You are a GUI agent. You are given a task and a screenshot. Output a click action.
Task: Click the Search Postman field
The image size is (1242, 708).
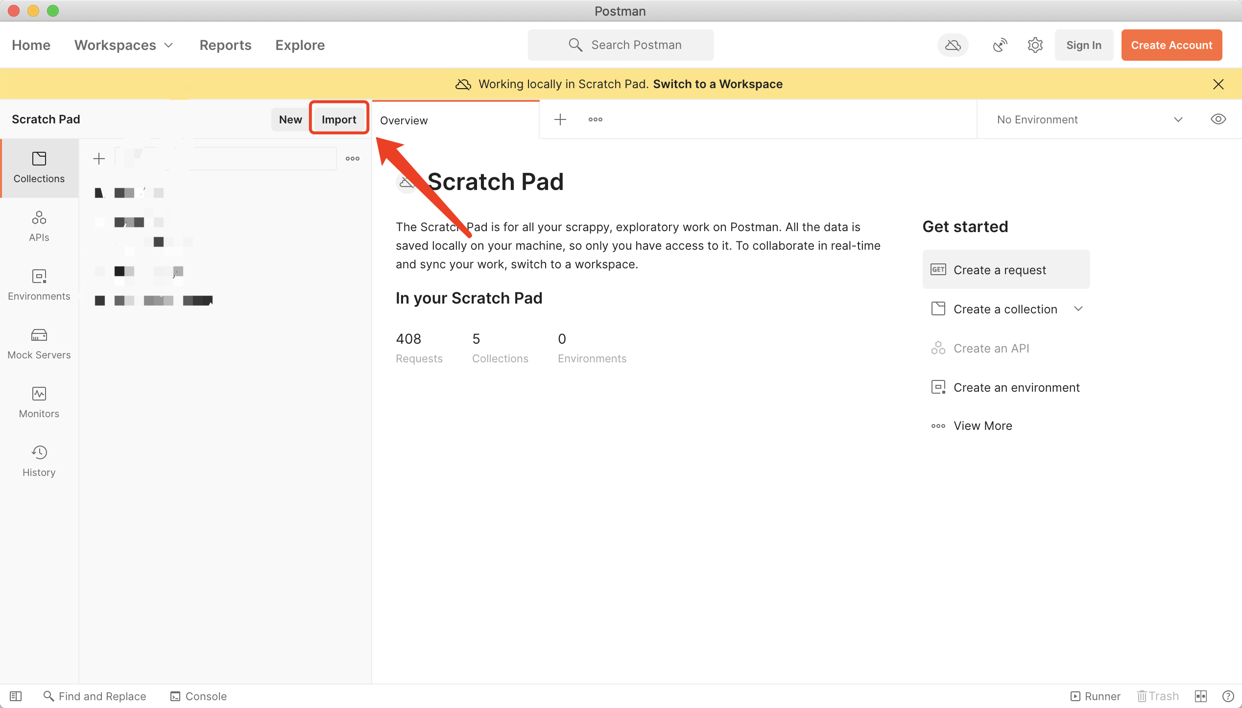[621, 45]
